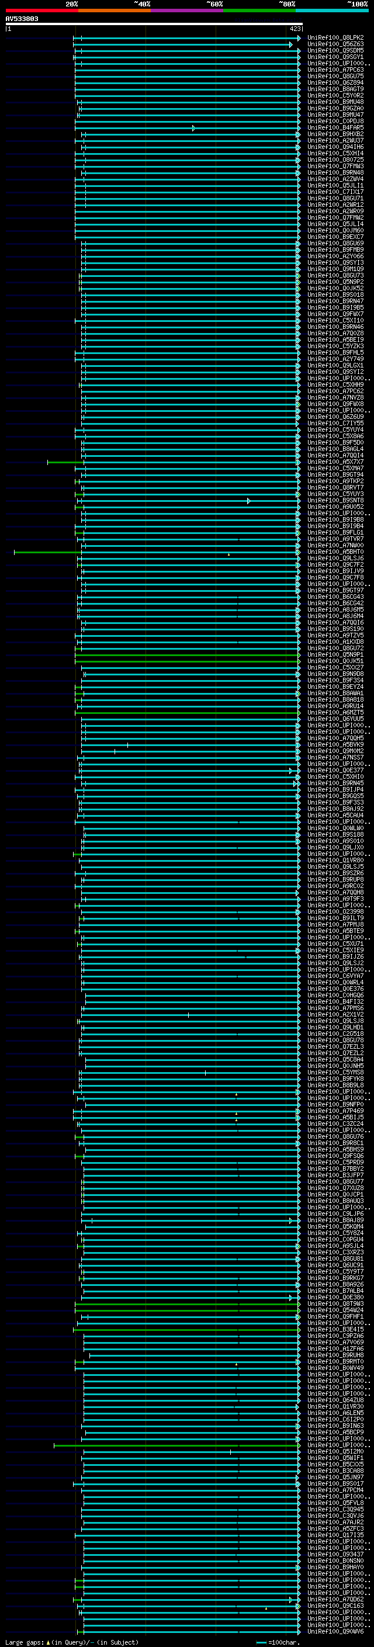The width and height of the screenshot is (374, 1647).
Task: Select the UniRef100_C0PDJ8 label
Action: tap(335, 122)
